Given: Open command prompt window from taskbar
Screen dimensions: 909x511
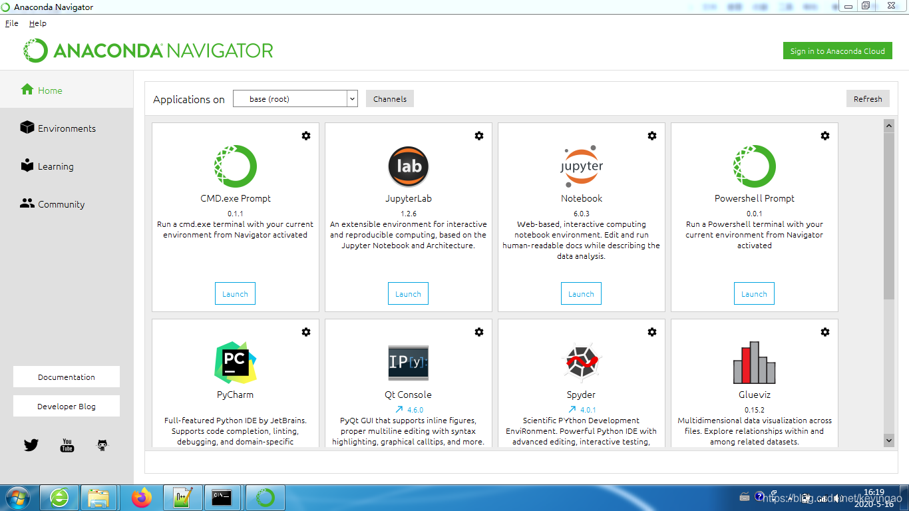Looking at the screenshot, I should click(222, 497).
